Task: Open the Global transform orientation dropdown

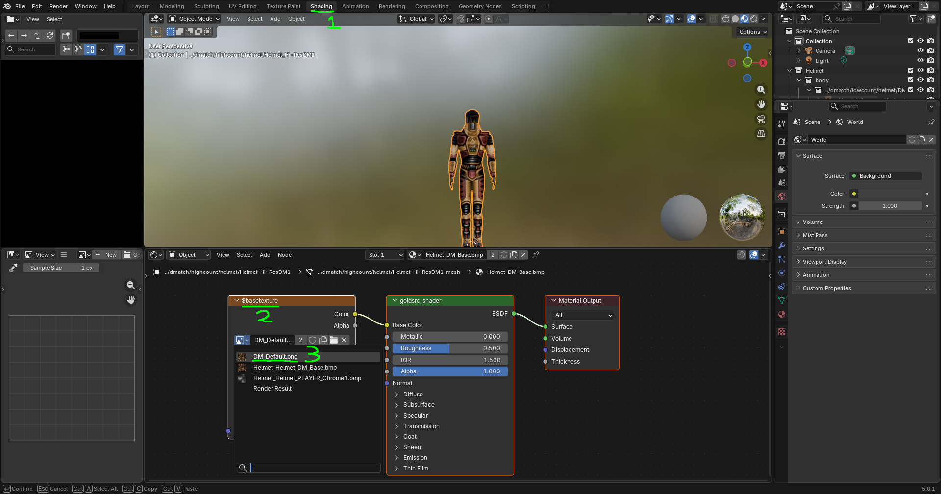Action: (416, 19)
